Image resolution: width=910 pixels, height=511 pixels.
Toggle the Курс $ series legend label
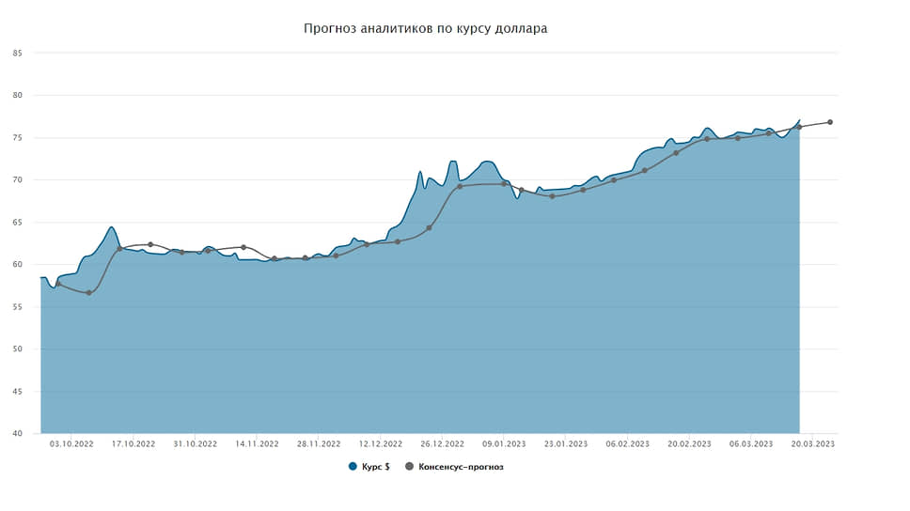[376, 466]
